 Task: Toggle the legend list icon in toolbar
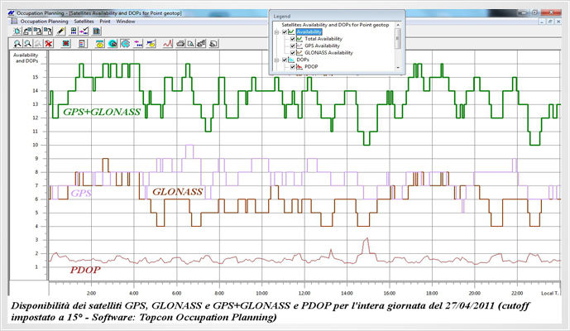83,44
